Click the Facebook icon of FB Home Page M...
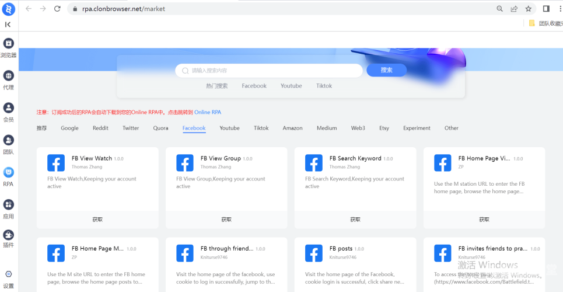This screenshot has width=563, height=292. click(x=56, y=253)
